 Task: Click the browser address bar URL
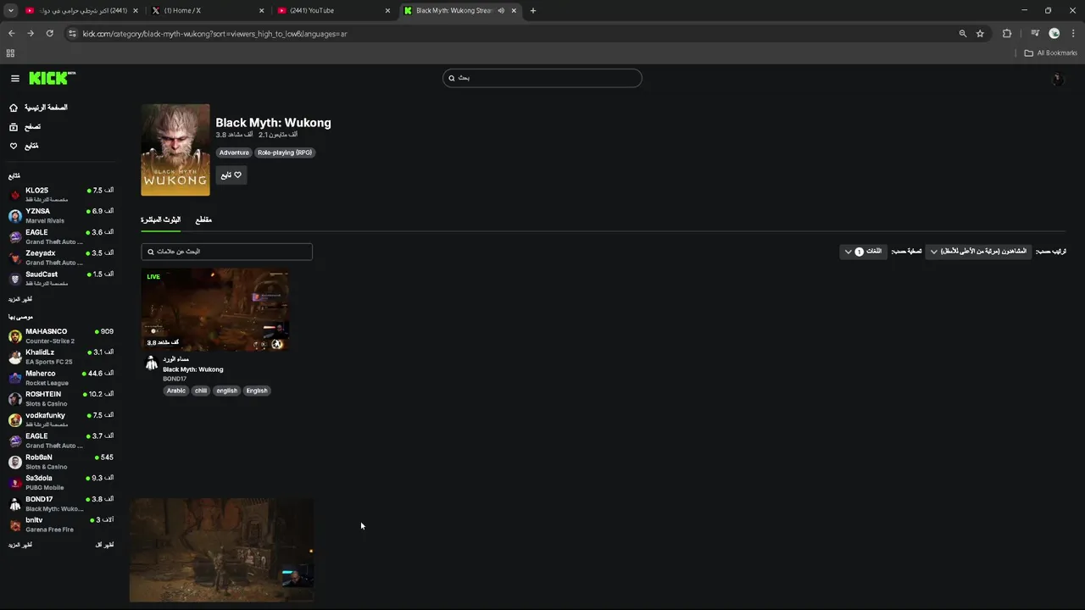tap(214, 34)
